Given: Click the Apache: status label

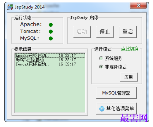Looking at the screenshot, I should (31, 24).
